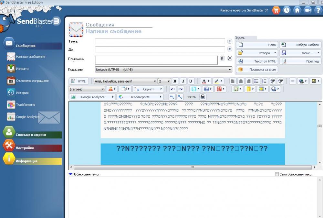The image size is (323, 218).
Task: Open Facebook share options
Action: point(208,89)
